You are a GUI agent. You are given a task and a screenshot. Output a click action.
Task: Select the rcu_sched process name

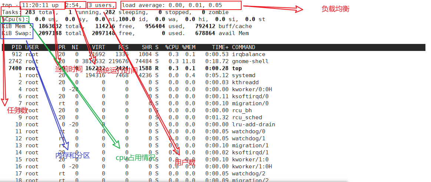coord(247,117)
